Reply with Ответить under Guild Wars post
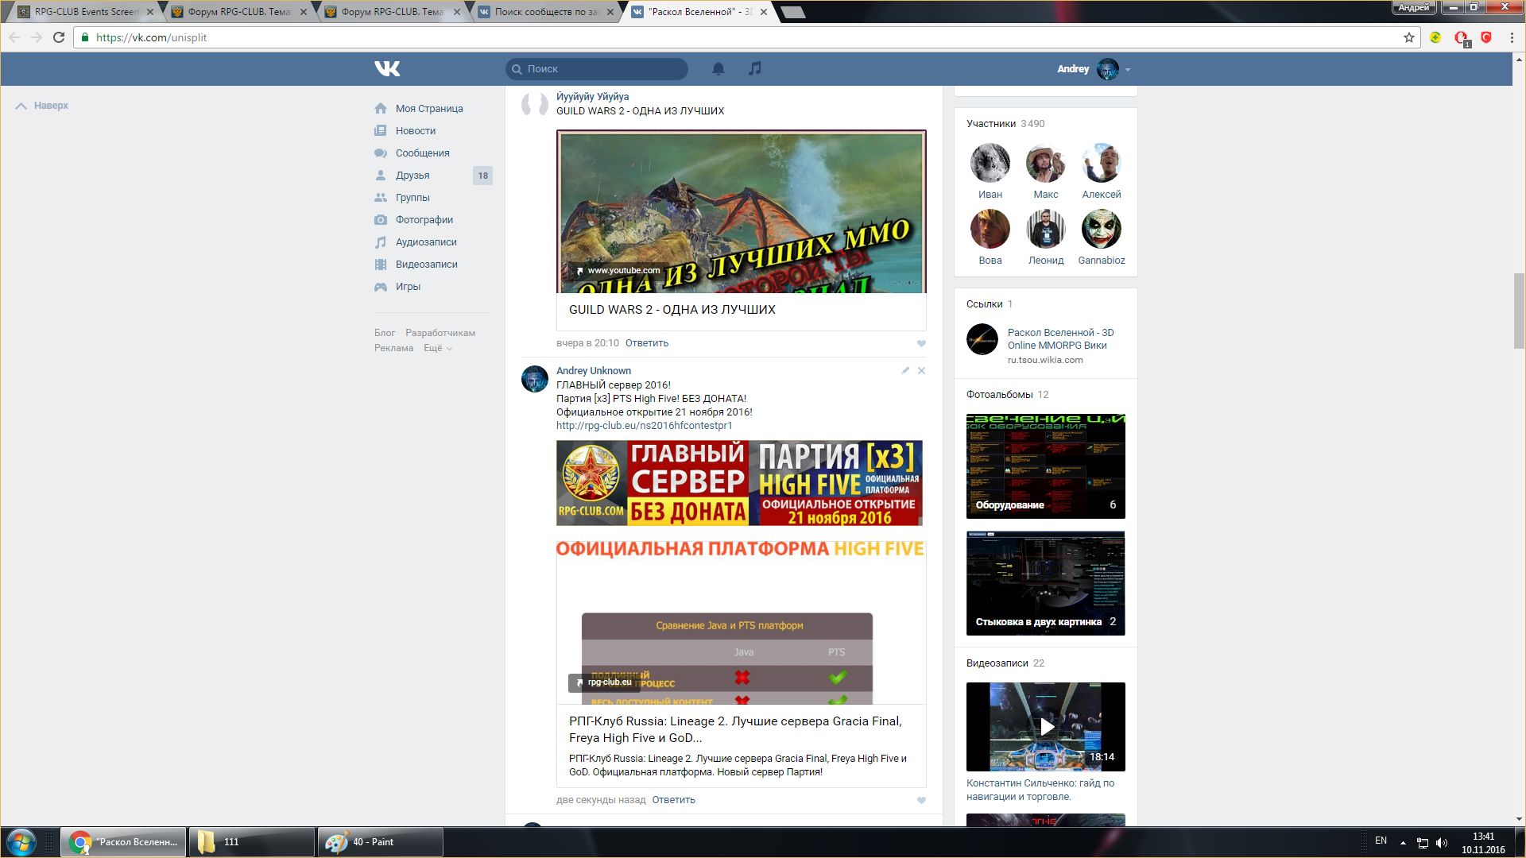The image size is (1526, 858). click(x=646, y=343)
